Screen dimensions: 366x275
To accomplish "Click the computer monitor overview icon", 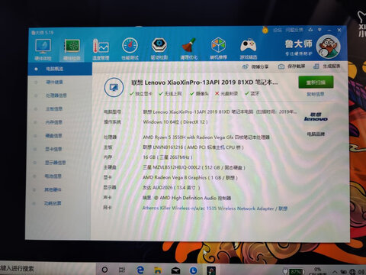I will pos(114,87).
